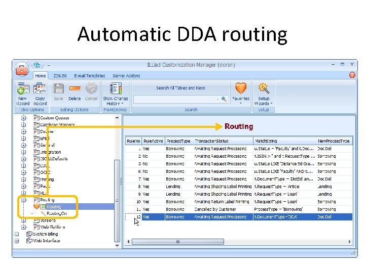Viewport: 365px width, 273px height.
Task: Expand the Integration tree node
Action: 23,152
